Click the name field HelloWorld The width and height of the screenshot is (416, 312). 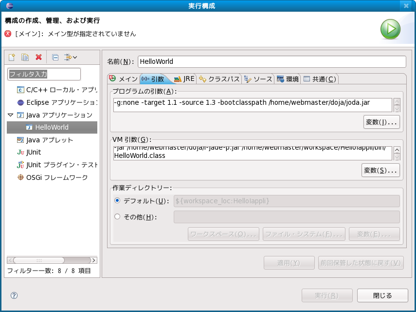(x=271, y=61)
